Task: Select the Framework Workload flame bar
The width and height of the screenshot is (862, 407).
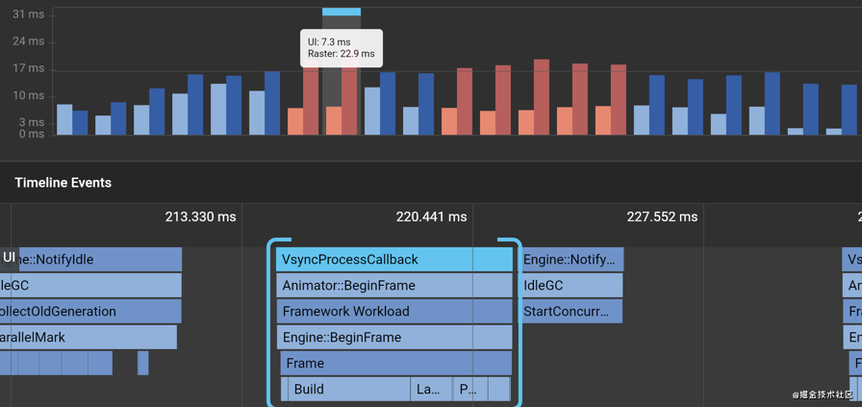Action: point(394,312)
